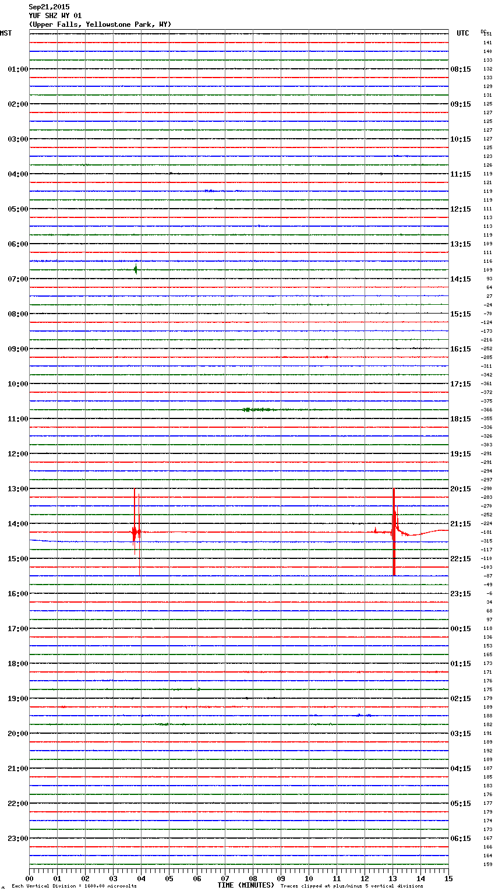The width and height of the screenshot is (495, 894).
Task: Select minute tick 03 on the bottom axis
Action: tap(113, 879)
